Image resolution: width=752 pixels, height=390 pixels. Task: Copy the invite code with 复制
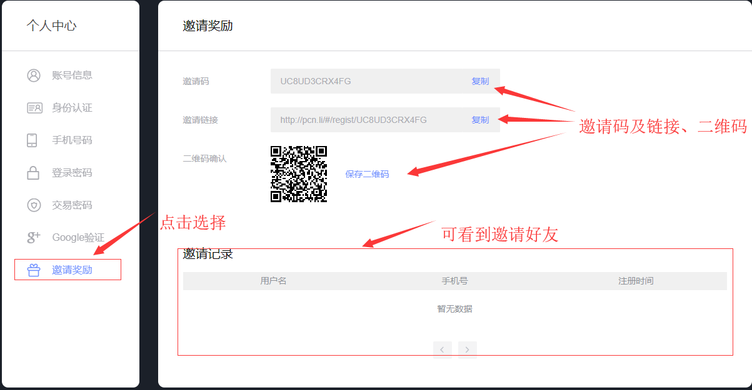pyautogui.click(x=480, y=81)
